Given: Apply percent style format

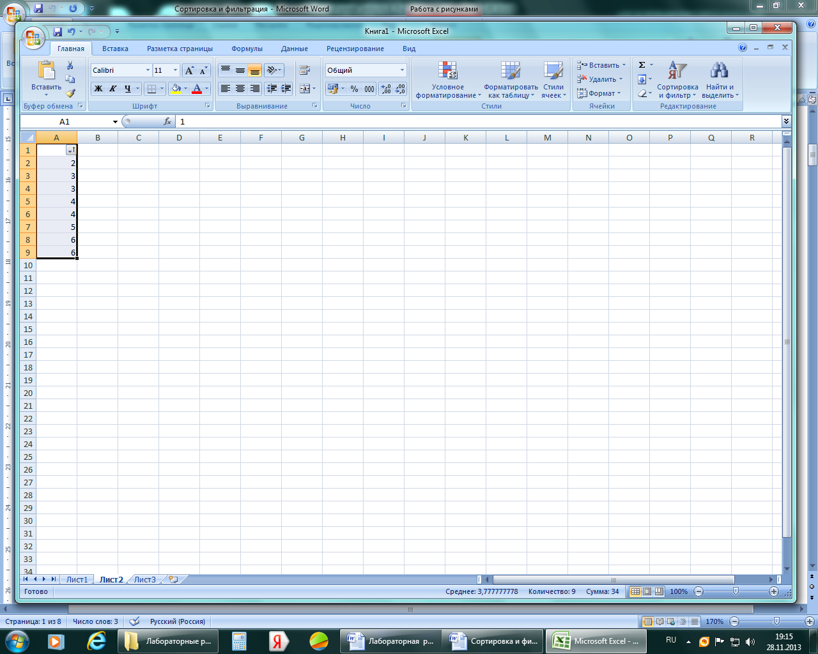Looking at the screenshot, I should 354,89.
